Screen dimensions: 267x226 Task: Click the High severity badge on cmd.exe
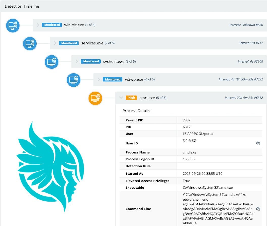131,98
